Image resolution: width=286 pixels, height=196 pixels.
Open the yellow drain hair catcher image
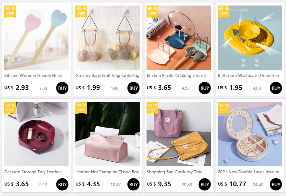[250, 37]
